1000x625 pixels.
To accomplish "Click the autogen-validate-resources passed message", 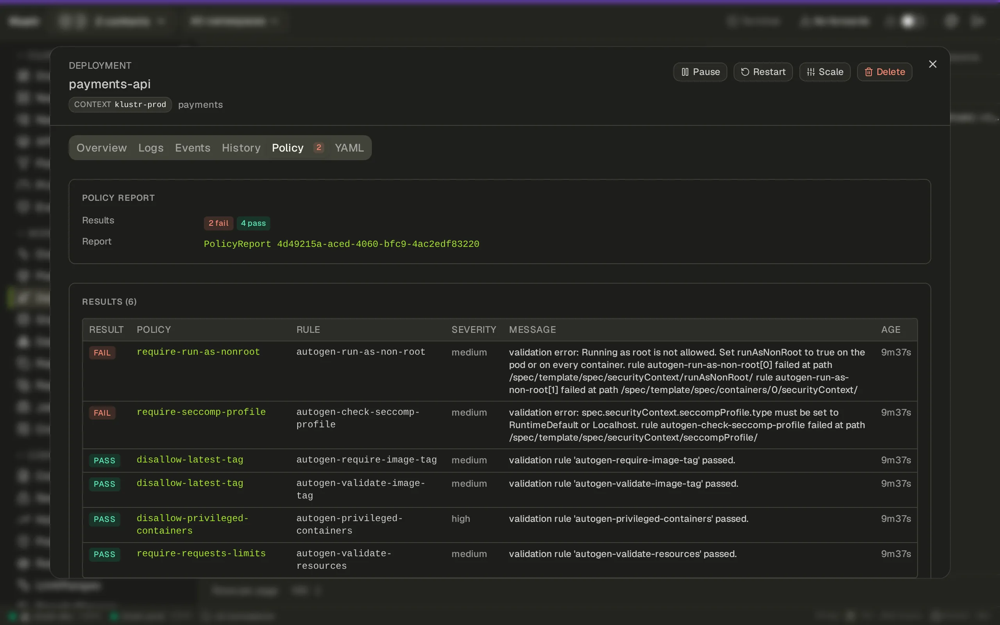I will 623,554.
